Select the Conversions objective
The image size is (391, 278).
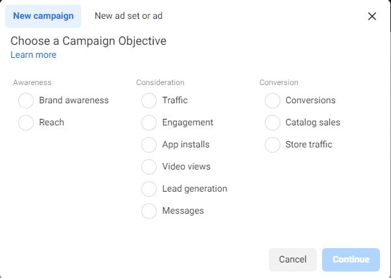[x=273, y=100]
